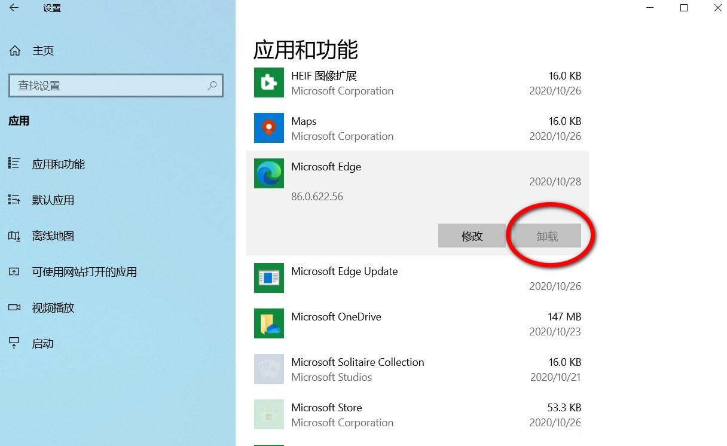Close the Settings window
Screen dimensions: 727x446
[x=717, y=8]
